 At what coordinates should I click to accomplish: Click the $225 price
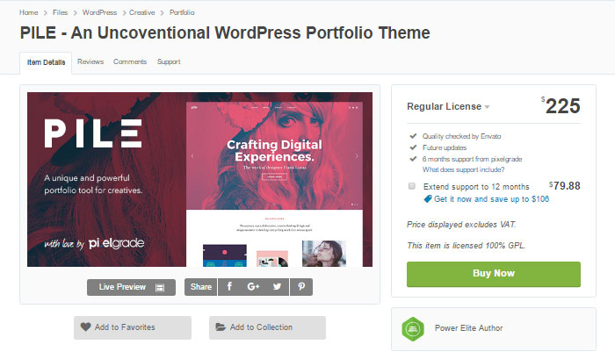561,106
